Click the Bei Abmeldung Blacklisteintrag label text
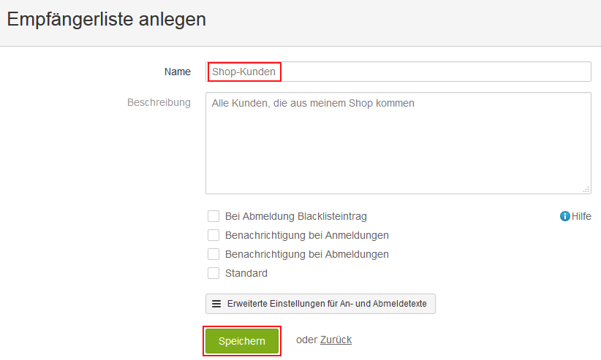601x360 pixels. (x=296, y=216)
